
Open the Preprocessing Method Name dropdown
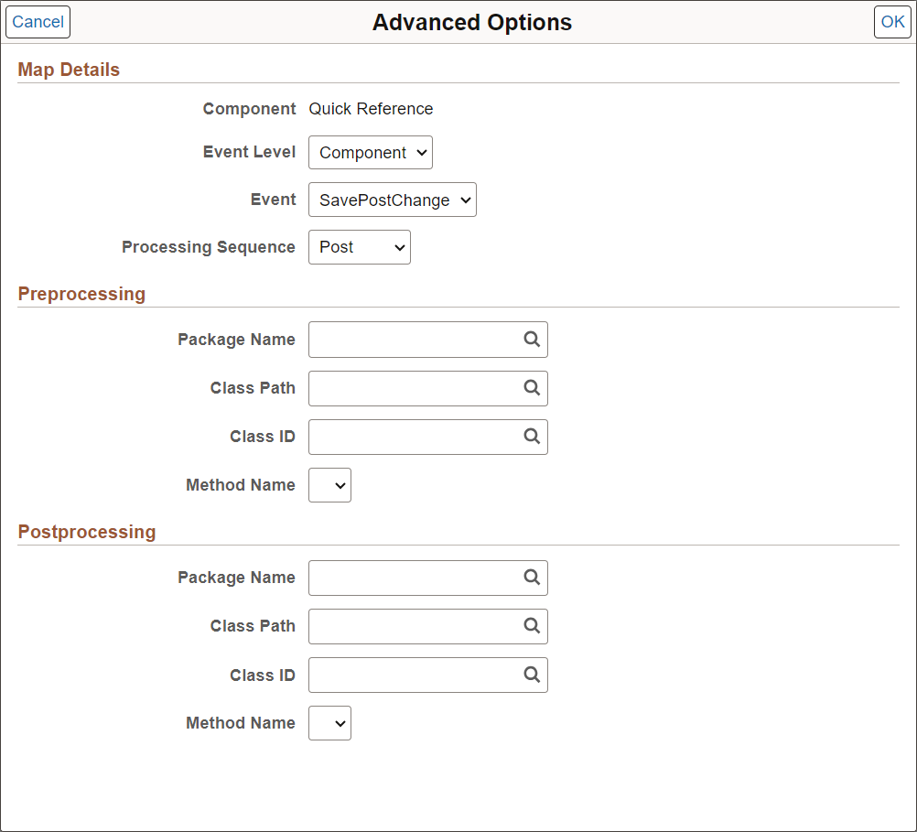[x=329, y=486]
